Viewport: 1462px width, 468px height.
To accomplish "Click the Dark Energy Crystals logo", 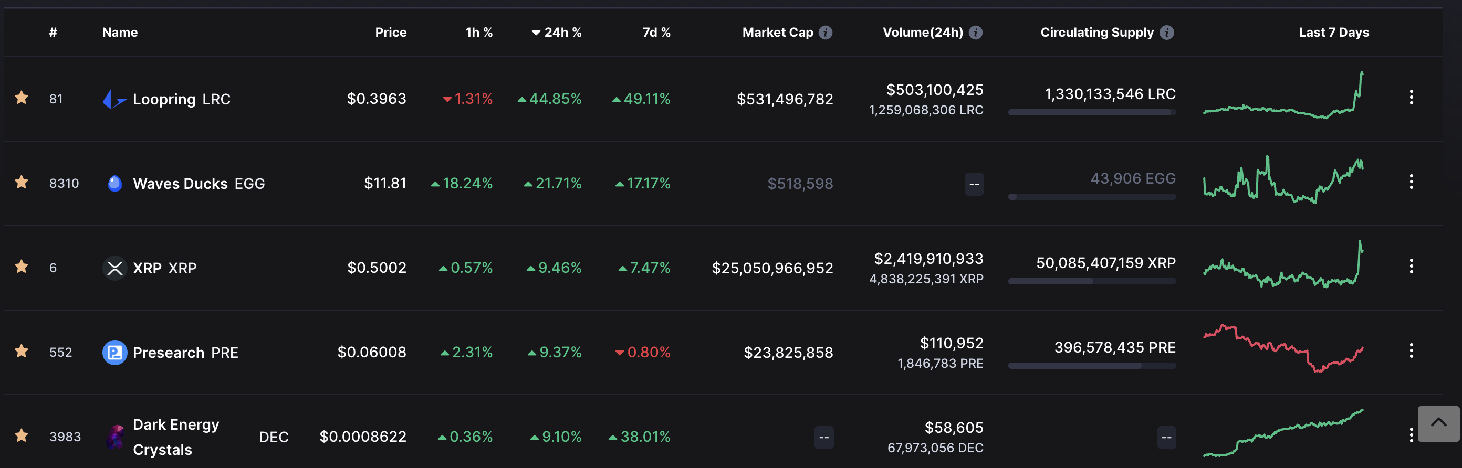I will [x=114, y=437].
